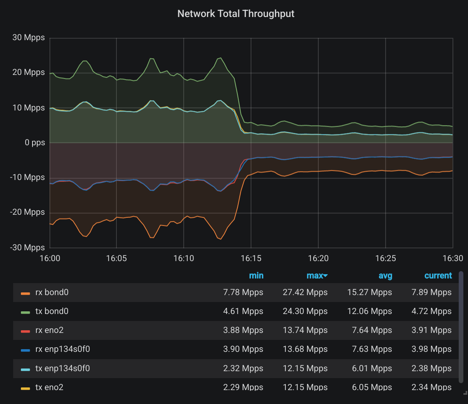
Task: Sort legend by min column
Action: [256, 275]
